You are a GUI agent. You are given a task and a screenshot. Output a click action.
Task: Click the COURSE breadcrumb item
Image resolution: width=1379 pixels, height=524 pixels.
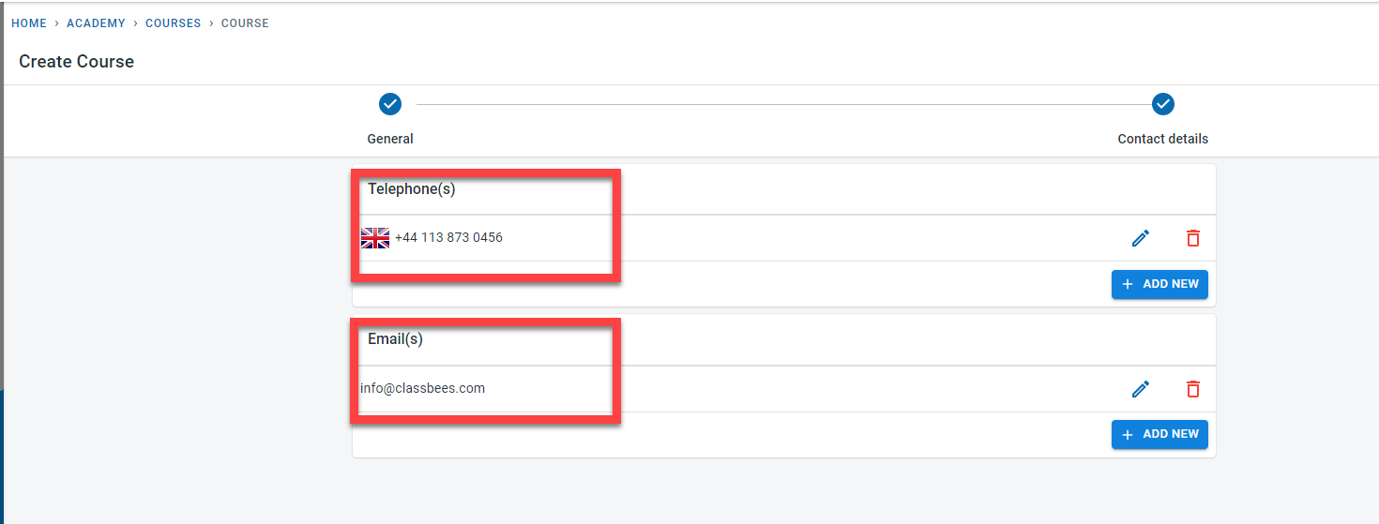coord(245,23)
